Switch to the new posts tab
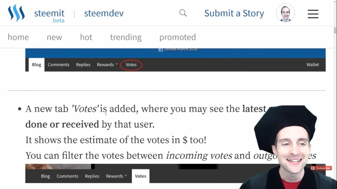 tap(54, 37)
